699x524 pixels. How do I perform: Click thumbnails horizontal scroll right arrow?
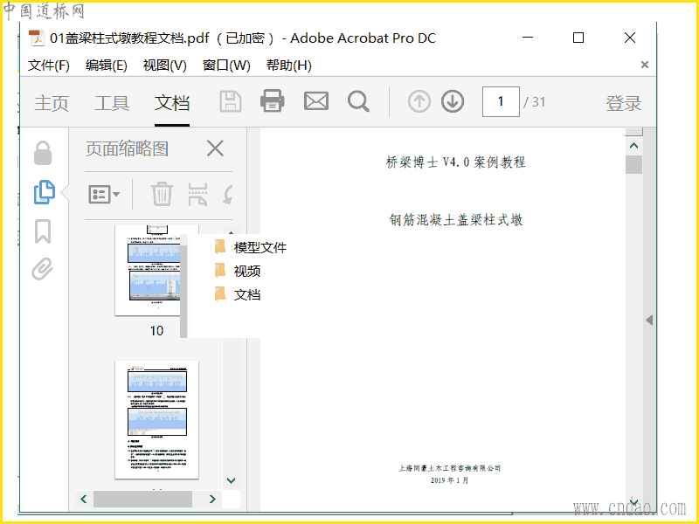coord(212,499)
